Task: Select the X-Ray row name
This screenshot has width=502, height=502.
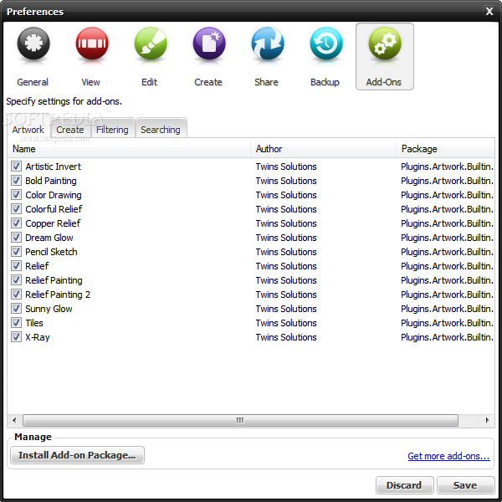Action: point(38,337)
